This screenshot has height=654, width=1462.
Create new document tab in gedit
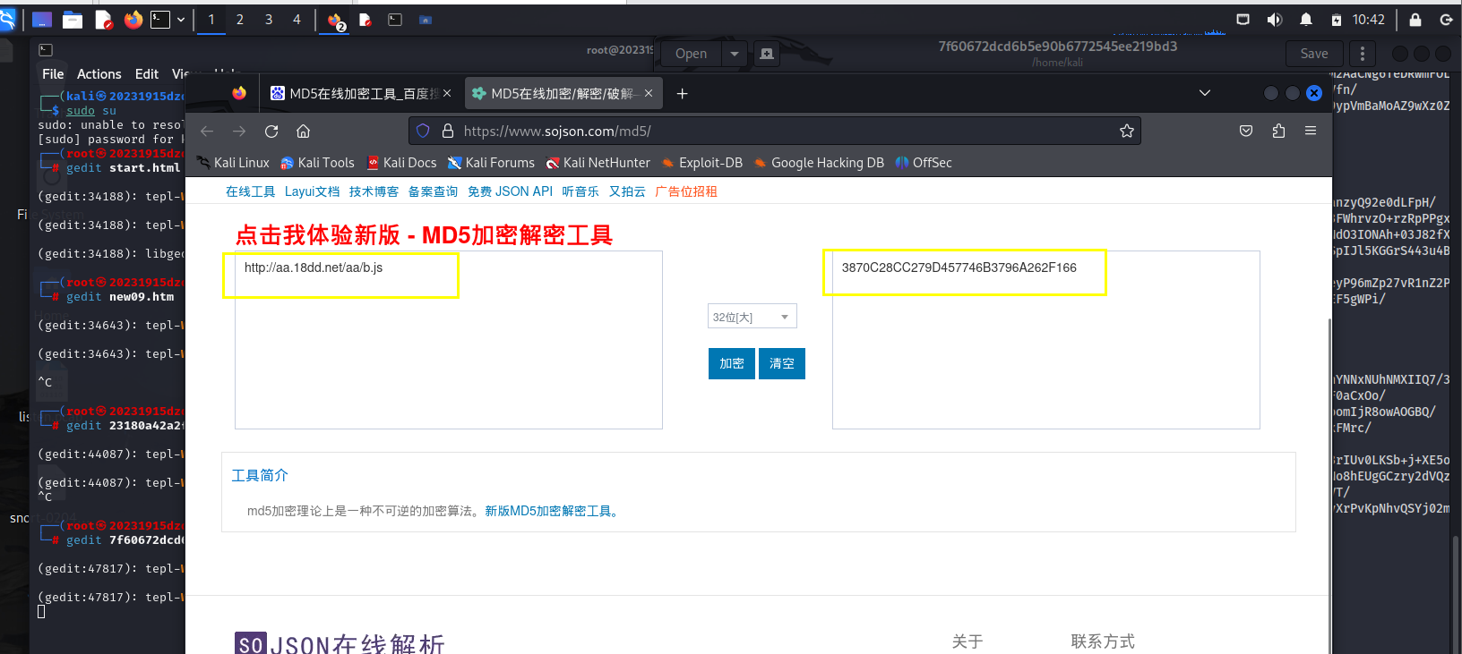point(767,54)
